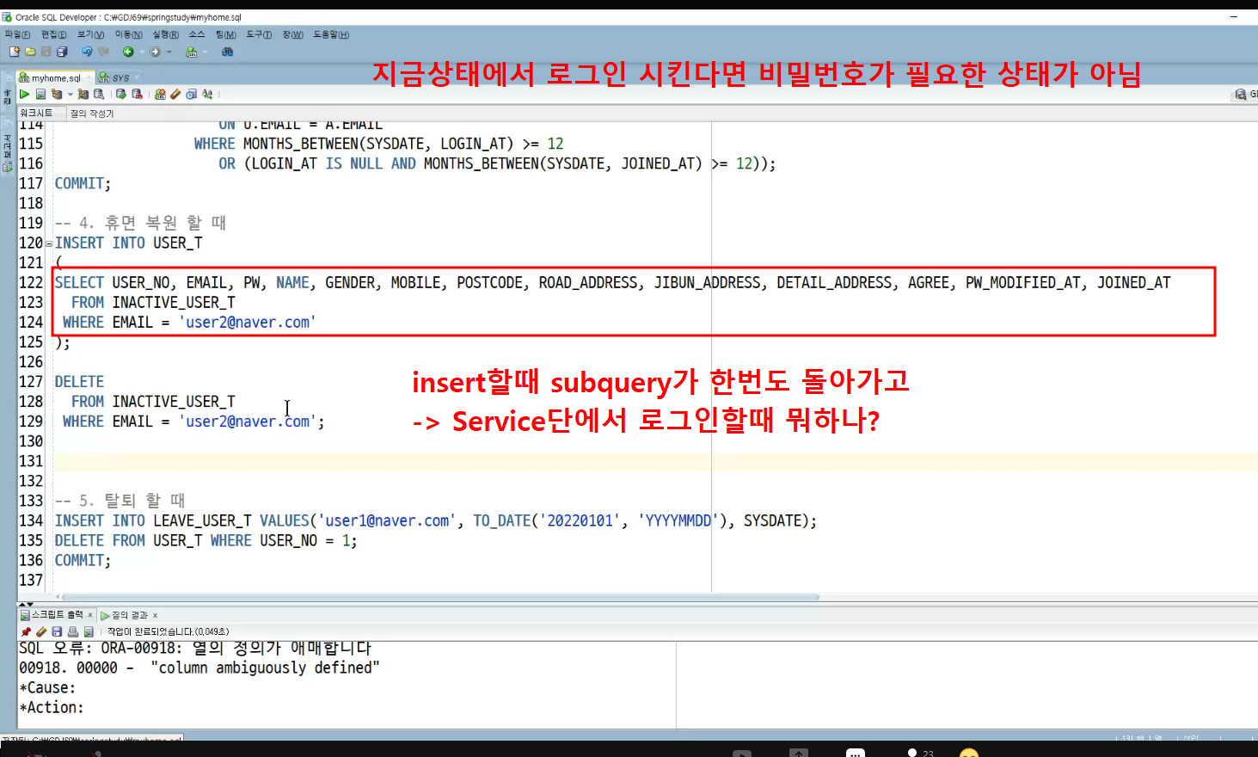Open the 이동(N) menu
The image size is (1258, 757).
(128, 34)
